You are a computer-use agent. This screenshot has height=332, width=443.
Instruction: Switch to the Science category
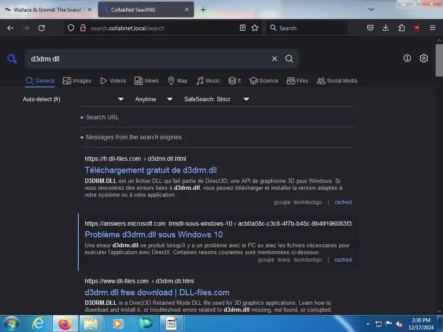[263, 81]
